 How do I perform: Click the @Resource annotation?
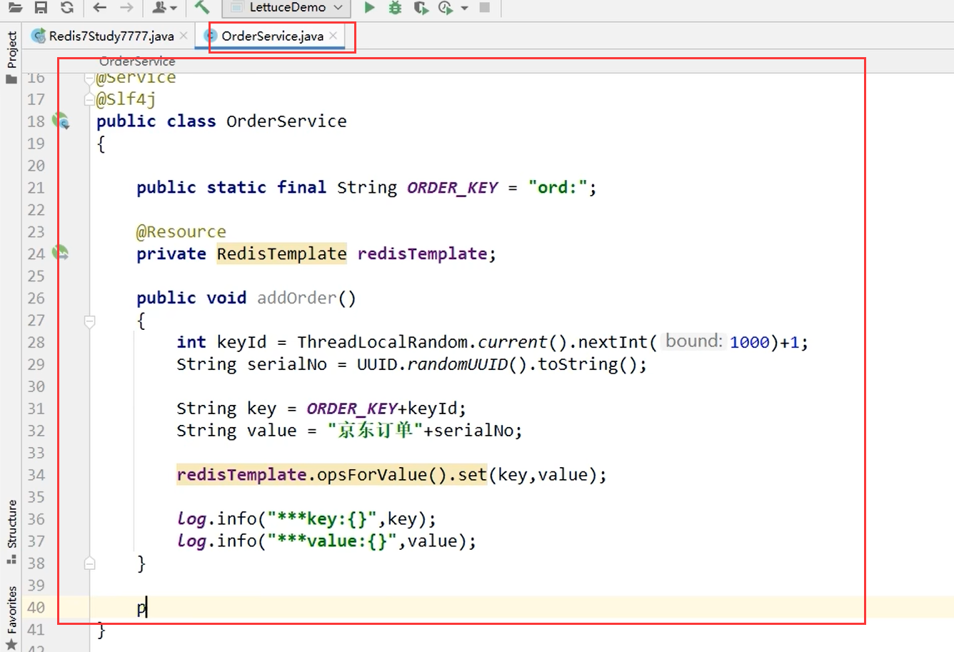point(181,231)
